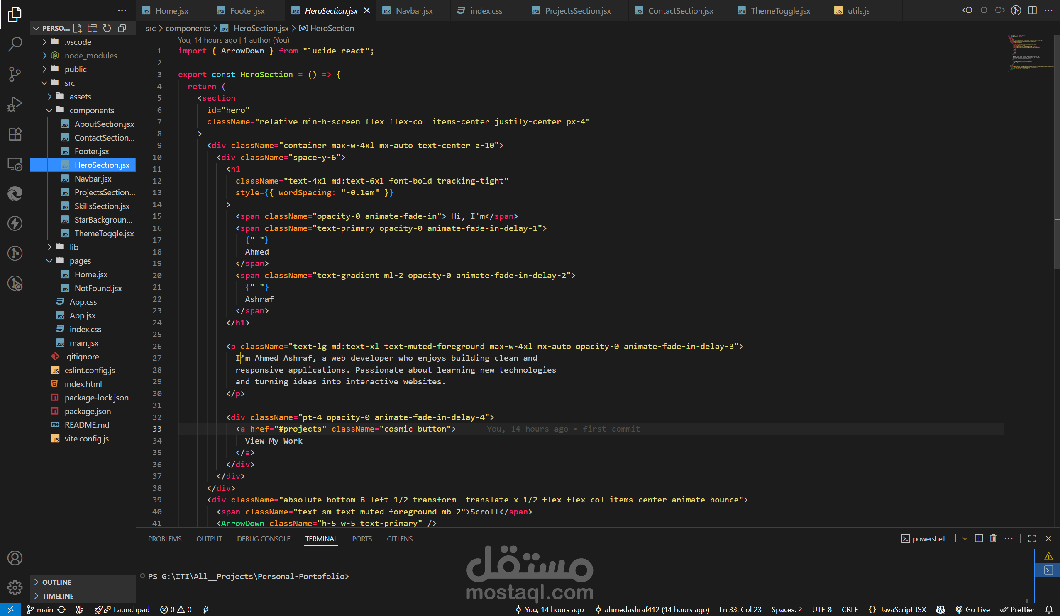Open explorer views more actions menu
Image resolution: width=1060 pixels, height=616 pixels.
click(x=122, y=10)
